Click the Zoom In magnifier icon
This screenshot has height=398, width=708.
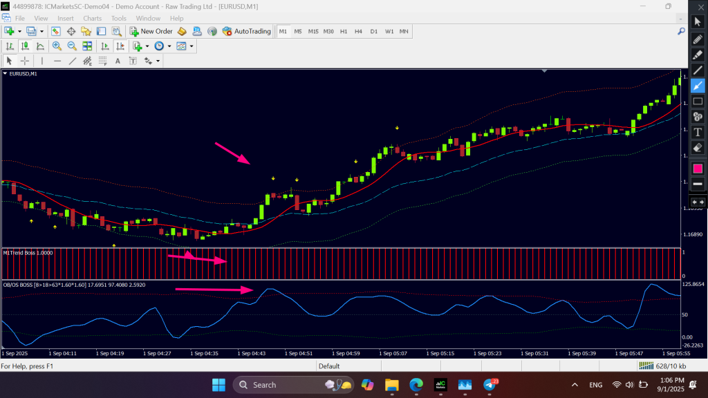(57, 46)
